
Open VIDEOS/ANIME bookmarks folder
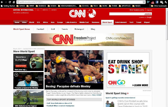pos(67,6)
